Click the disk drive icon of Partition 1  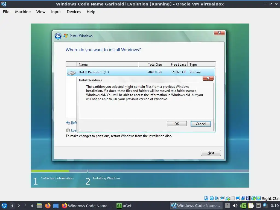[x=71, y=73]
